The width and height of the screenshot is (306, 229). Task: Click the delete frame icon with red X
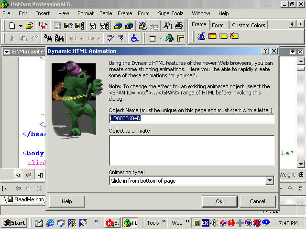pos(234,36)
